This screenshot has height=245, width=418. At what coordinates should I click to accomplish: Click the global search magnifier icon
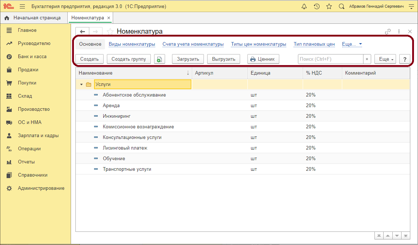point(342,7)
